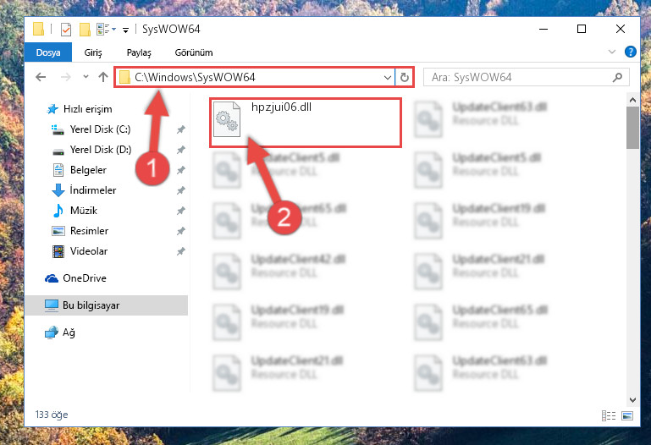Click the pin icon beside Yerel Disk (D:)
This screenshot has height=445, width=651.
(180, 150)
